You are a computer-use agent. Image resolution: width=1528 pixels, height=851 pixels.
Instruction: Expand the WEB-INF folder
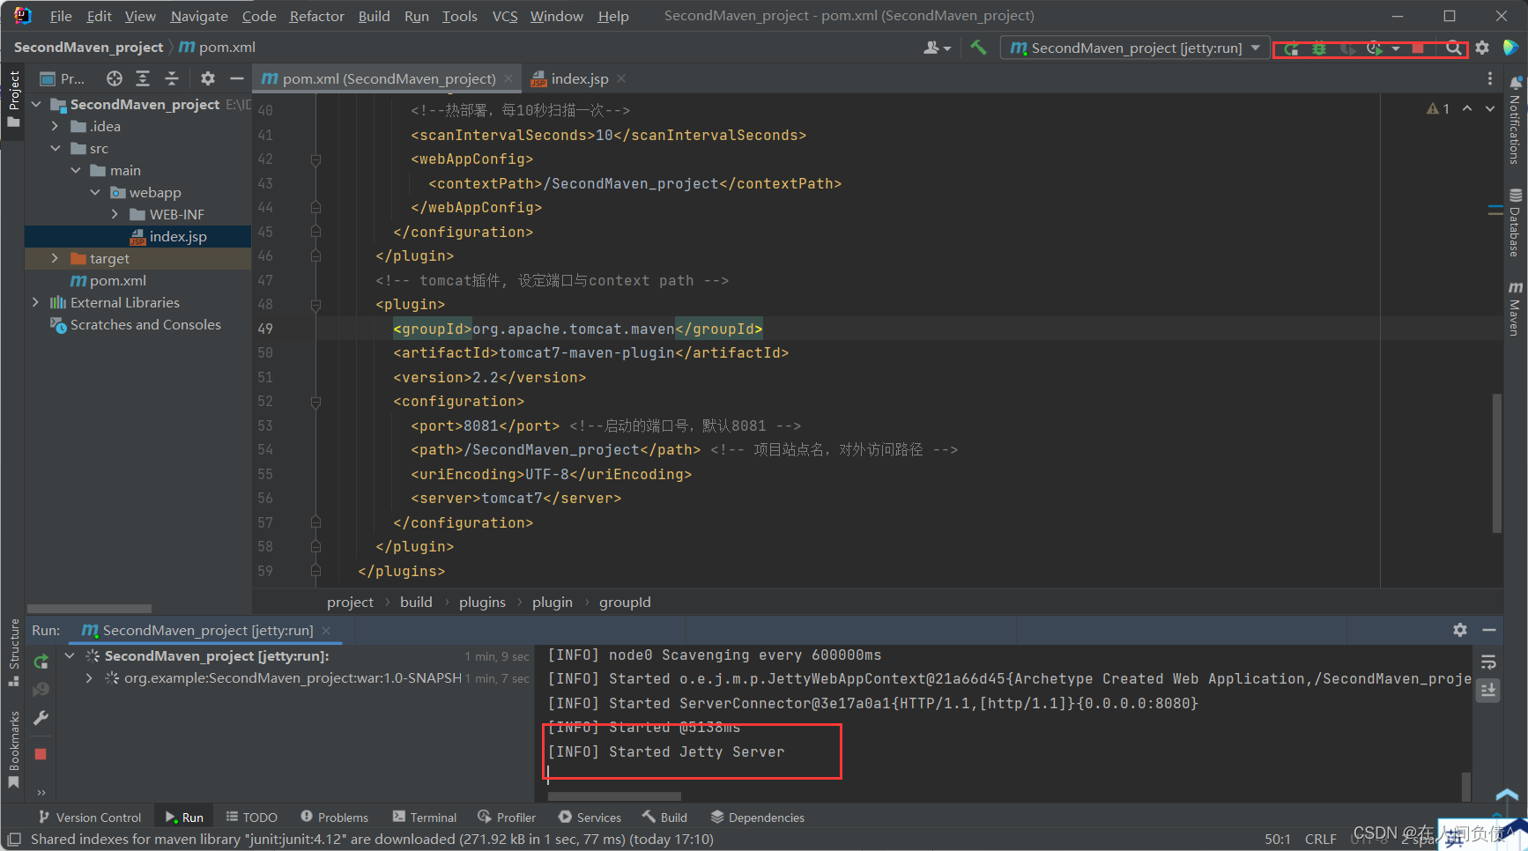tap(115, 214)
